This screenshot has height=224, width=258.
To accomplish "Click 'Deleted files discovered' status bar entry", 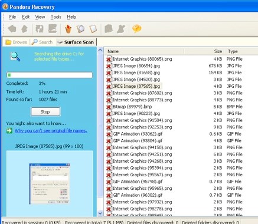I will pos(153,222).
